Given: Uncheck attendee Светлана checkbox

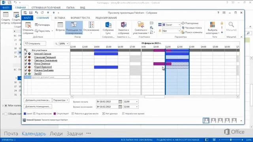Looking at the screenshot, I should click(25, 60).
